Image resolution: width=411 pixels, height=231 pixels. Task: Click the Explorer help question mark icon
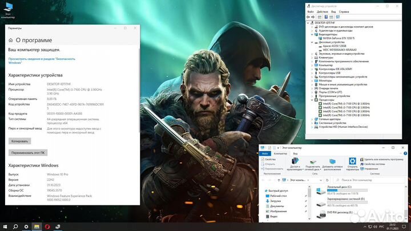(405, 153)
